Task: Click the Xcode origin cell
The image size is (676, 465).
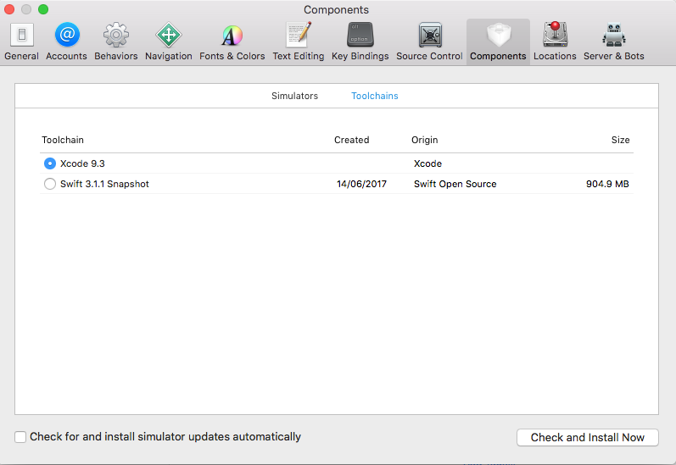Action: coord(427,163)
